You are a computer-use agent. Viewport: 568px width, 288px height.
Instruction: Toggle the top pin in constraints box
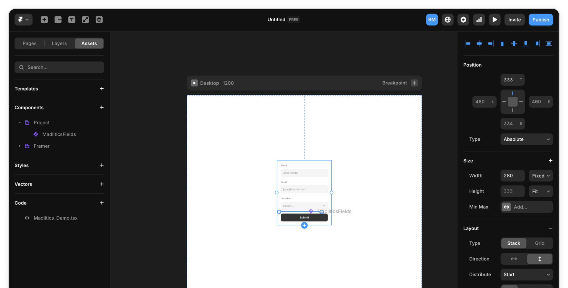pyautogui.click(x=513, y=93)
